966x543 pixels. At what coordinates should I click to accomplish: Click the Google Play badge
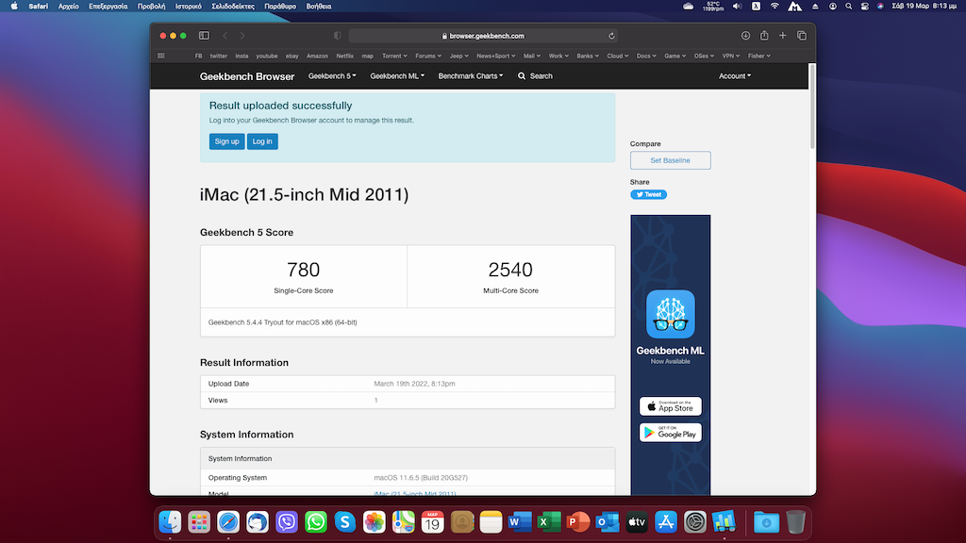tap(671, 433)
